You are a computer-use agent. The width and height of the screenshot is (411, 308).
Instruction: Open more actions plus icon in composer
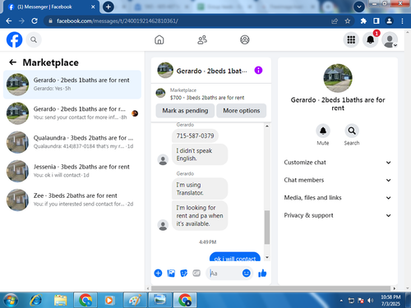tap(158, 273)
